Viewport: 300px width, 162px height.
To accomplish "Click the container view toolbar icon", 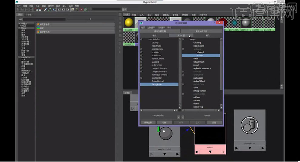I will [x=73, y=9].
